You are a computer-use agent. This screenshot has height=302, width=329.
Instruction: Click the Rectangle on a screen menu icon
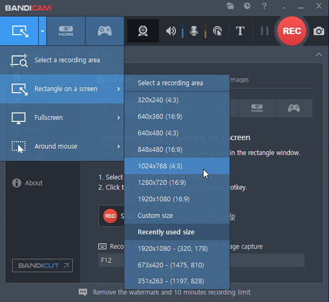coord(20,89)
